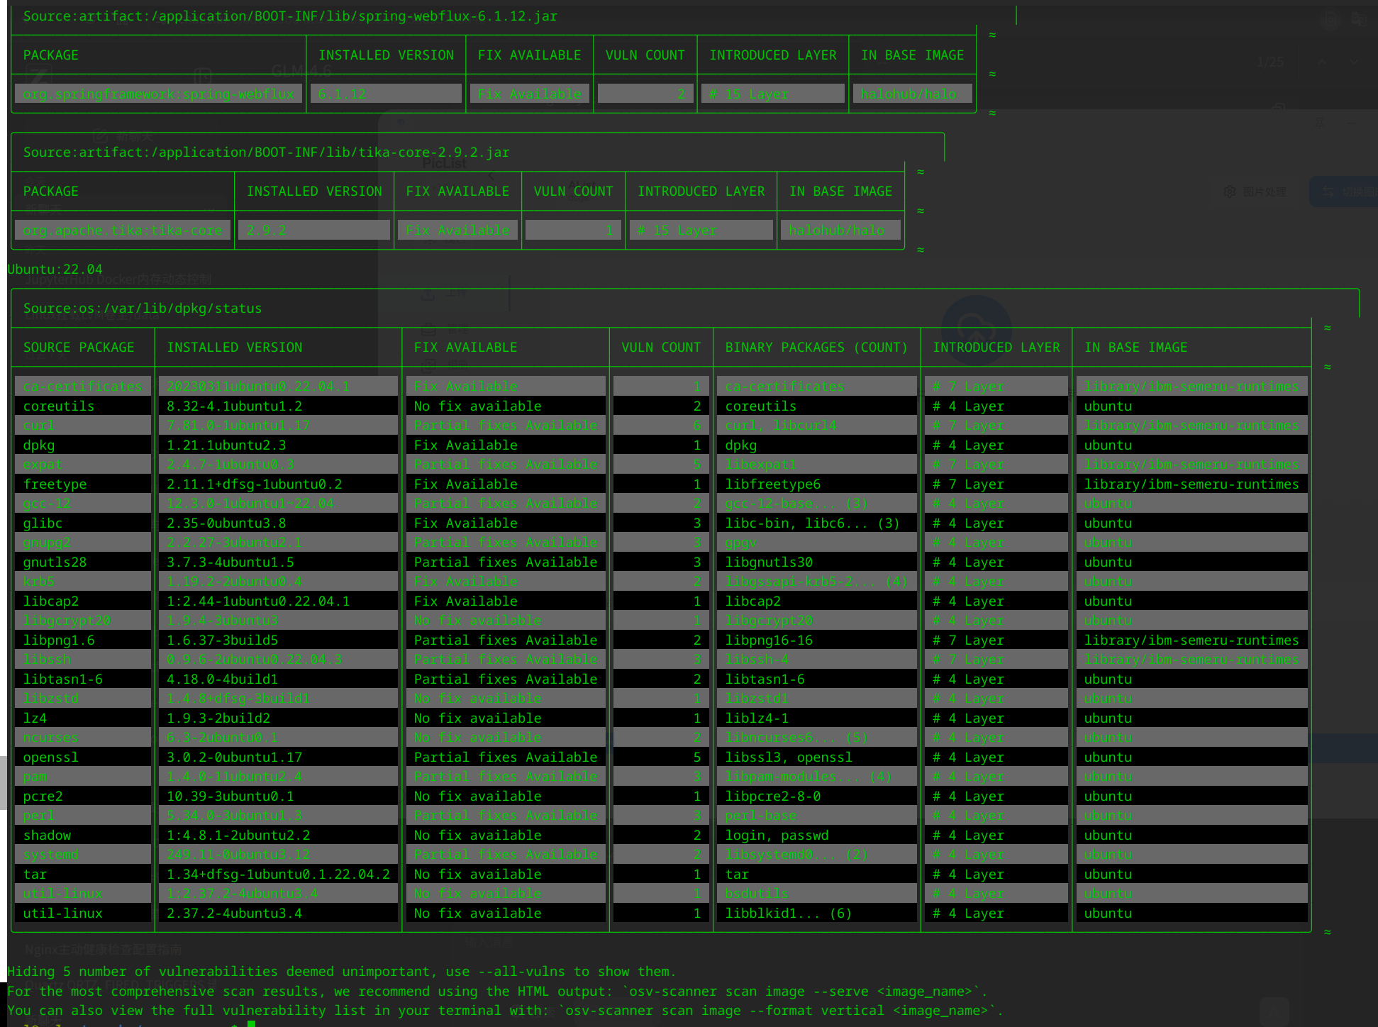Click the pin icon at top right
1378x1027 pixels.
pos(1320,123)
